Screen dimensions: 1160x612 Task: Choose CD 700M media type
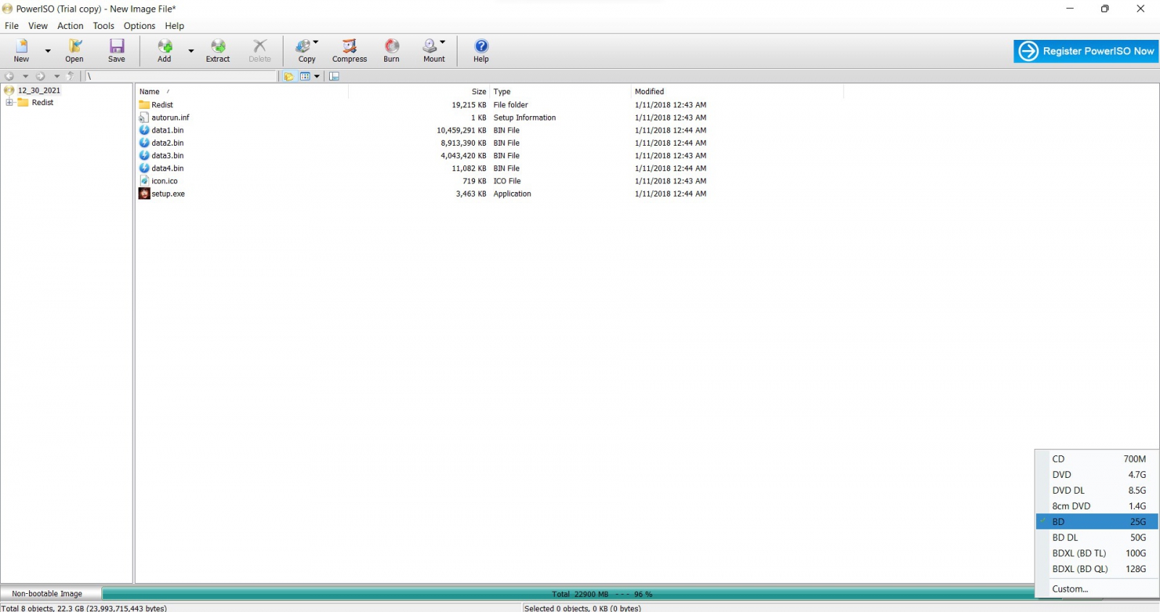click(1097, 459)
